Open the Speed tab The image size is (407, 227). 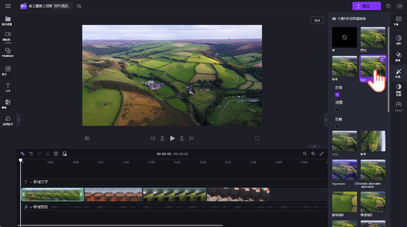(399, 107)
